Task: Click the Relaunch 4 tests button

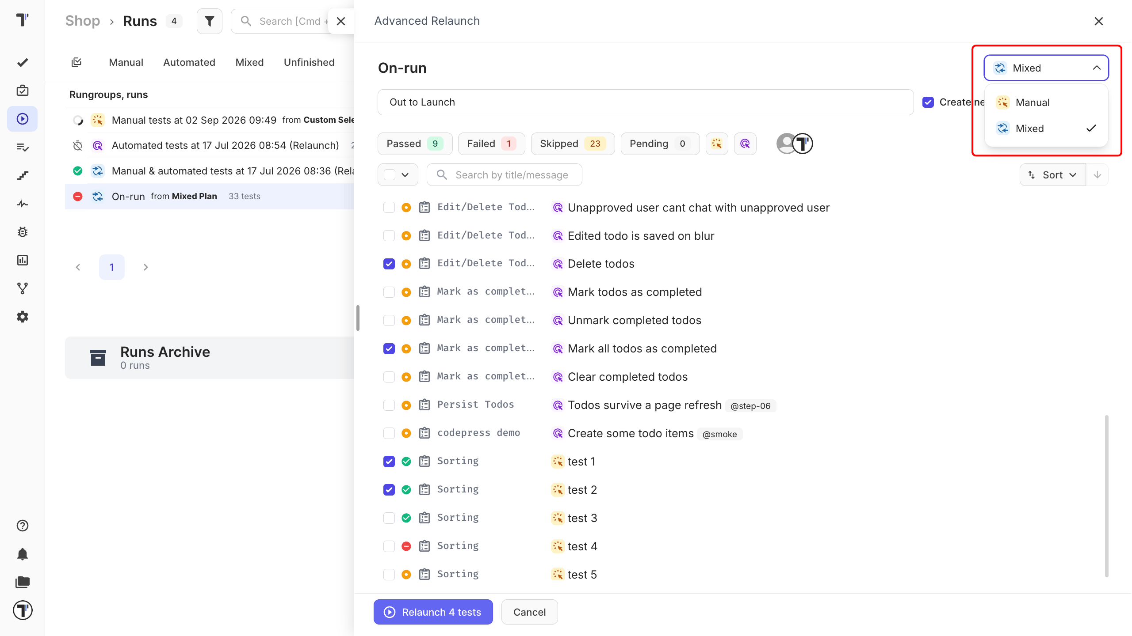Action: (433, 612)
